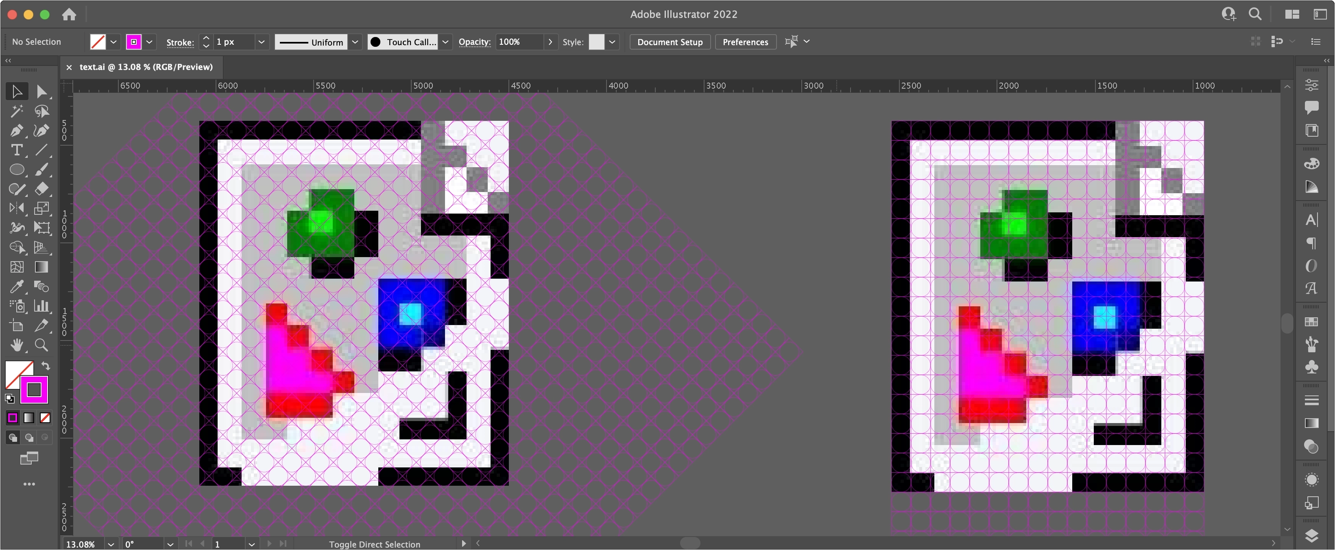Select the Lasso tool
Screen dimensions: 1335x550
tap(42, 111)
